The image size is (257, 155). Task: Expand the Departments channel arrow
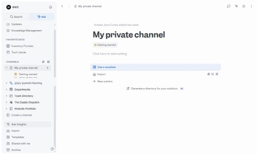[x=7, y=89]
